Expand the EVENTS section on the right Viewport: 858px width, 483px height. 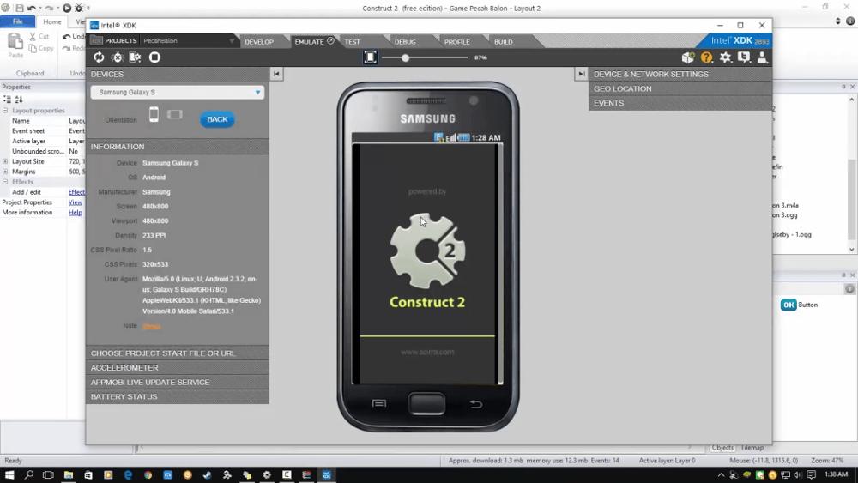point(680,103)
